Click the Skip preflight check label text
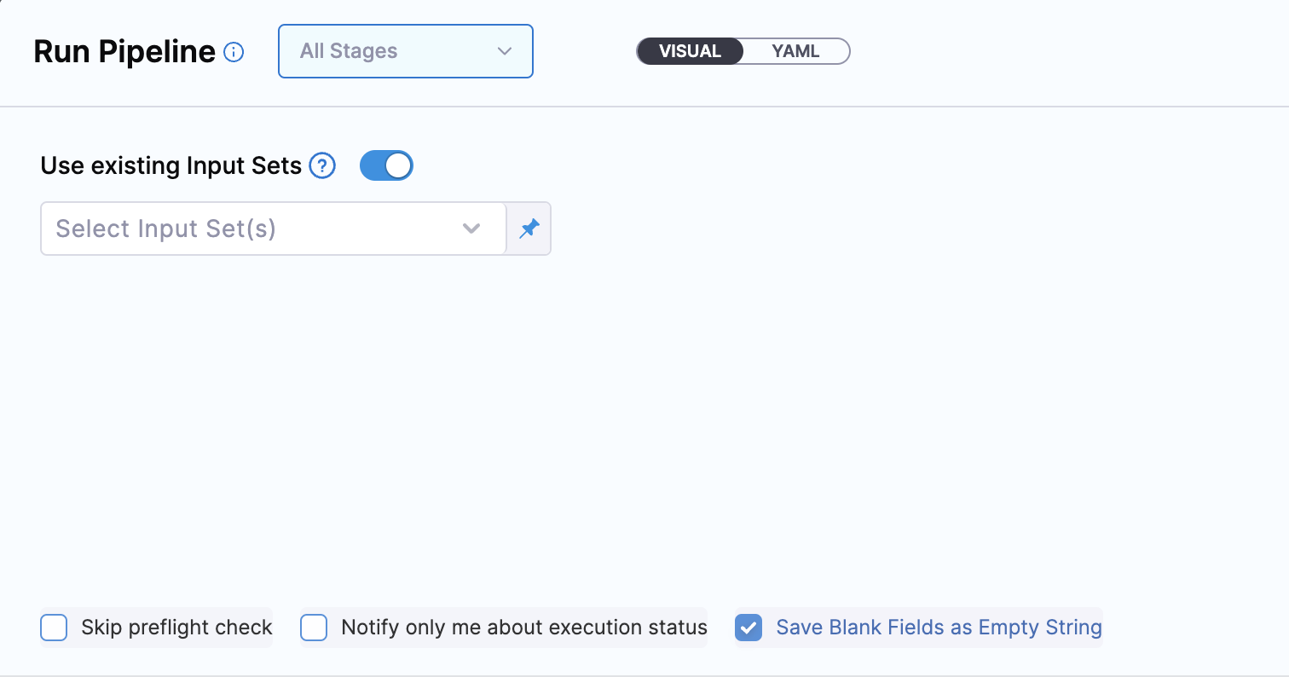The image size is (1289, 677). [176, 628]
